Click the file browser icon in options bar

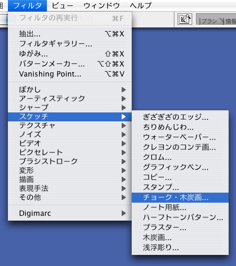pyautogui.click(x=185, y=19)
